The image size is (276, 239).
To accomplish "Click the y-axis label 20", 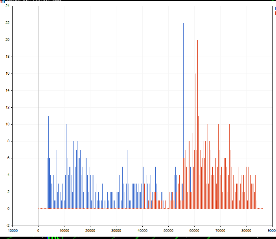I will [7, 40].
